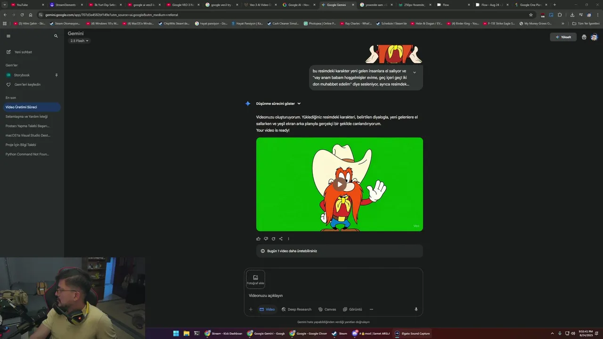The image size is (603, 339).
Task: Open the 'Tüm Yer İşaretleri' bookmarks folder
Action: point(586,23)
